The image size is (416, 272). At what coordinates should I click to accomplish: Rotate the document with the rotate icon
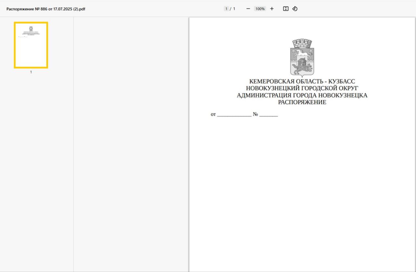pos(295,9)
